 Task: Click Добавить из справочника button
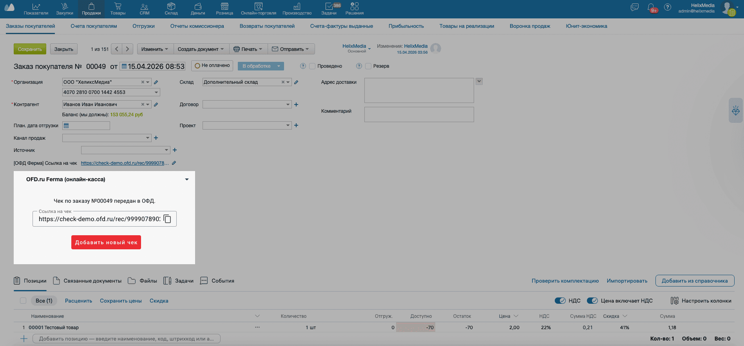tap(695, 281)
